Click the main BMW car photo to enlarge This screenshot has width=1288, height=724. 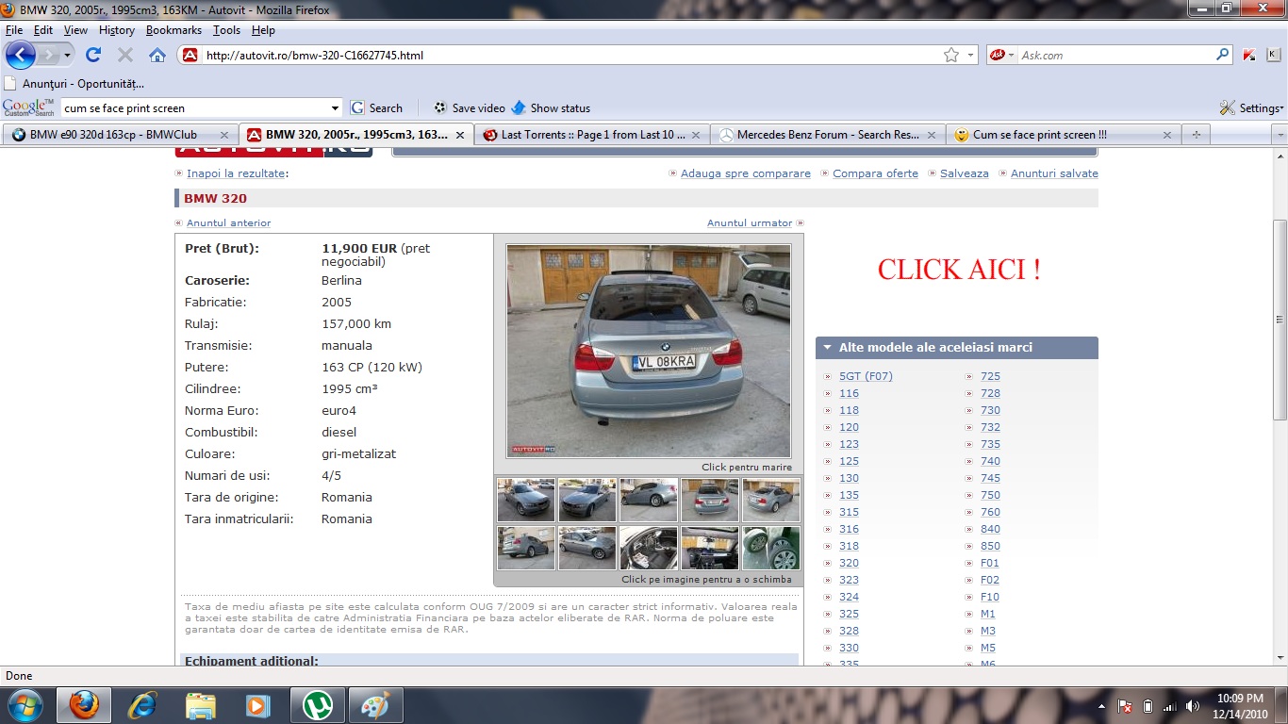pyautogui.click(x=649, y=351)
